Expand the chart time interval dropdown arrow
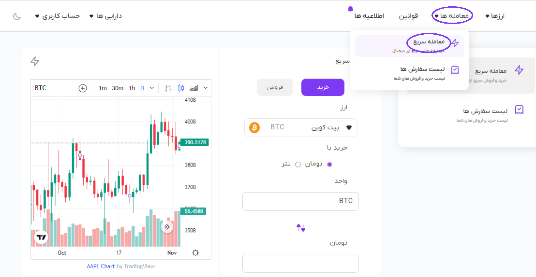 point(152,88)
